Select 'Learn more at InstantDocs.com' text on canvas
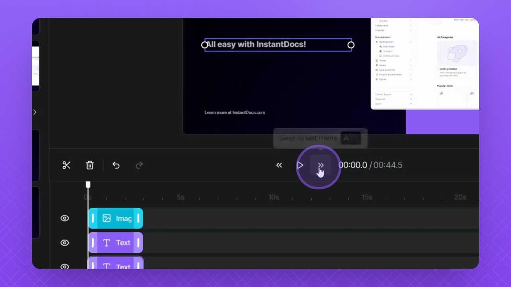511x287 pixels. pos(235,112)
